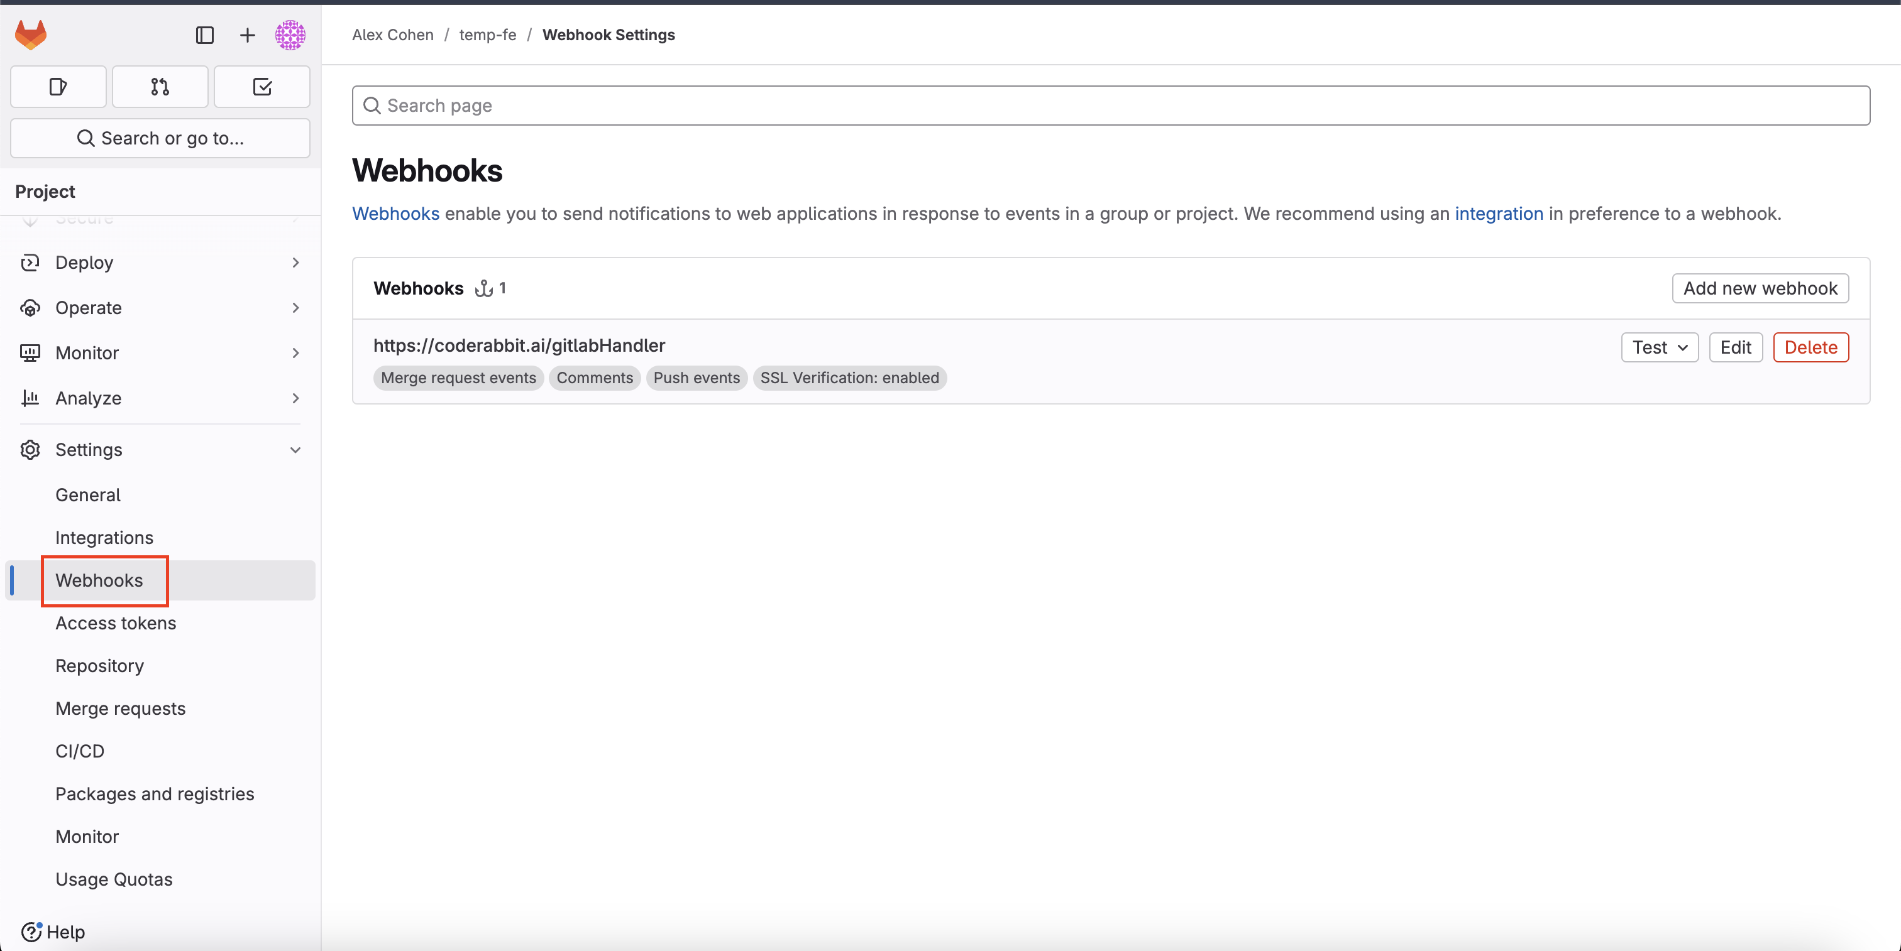Open the Merge requests icon shortcut

[160, 86]
